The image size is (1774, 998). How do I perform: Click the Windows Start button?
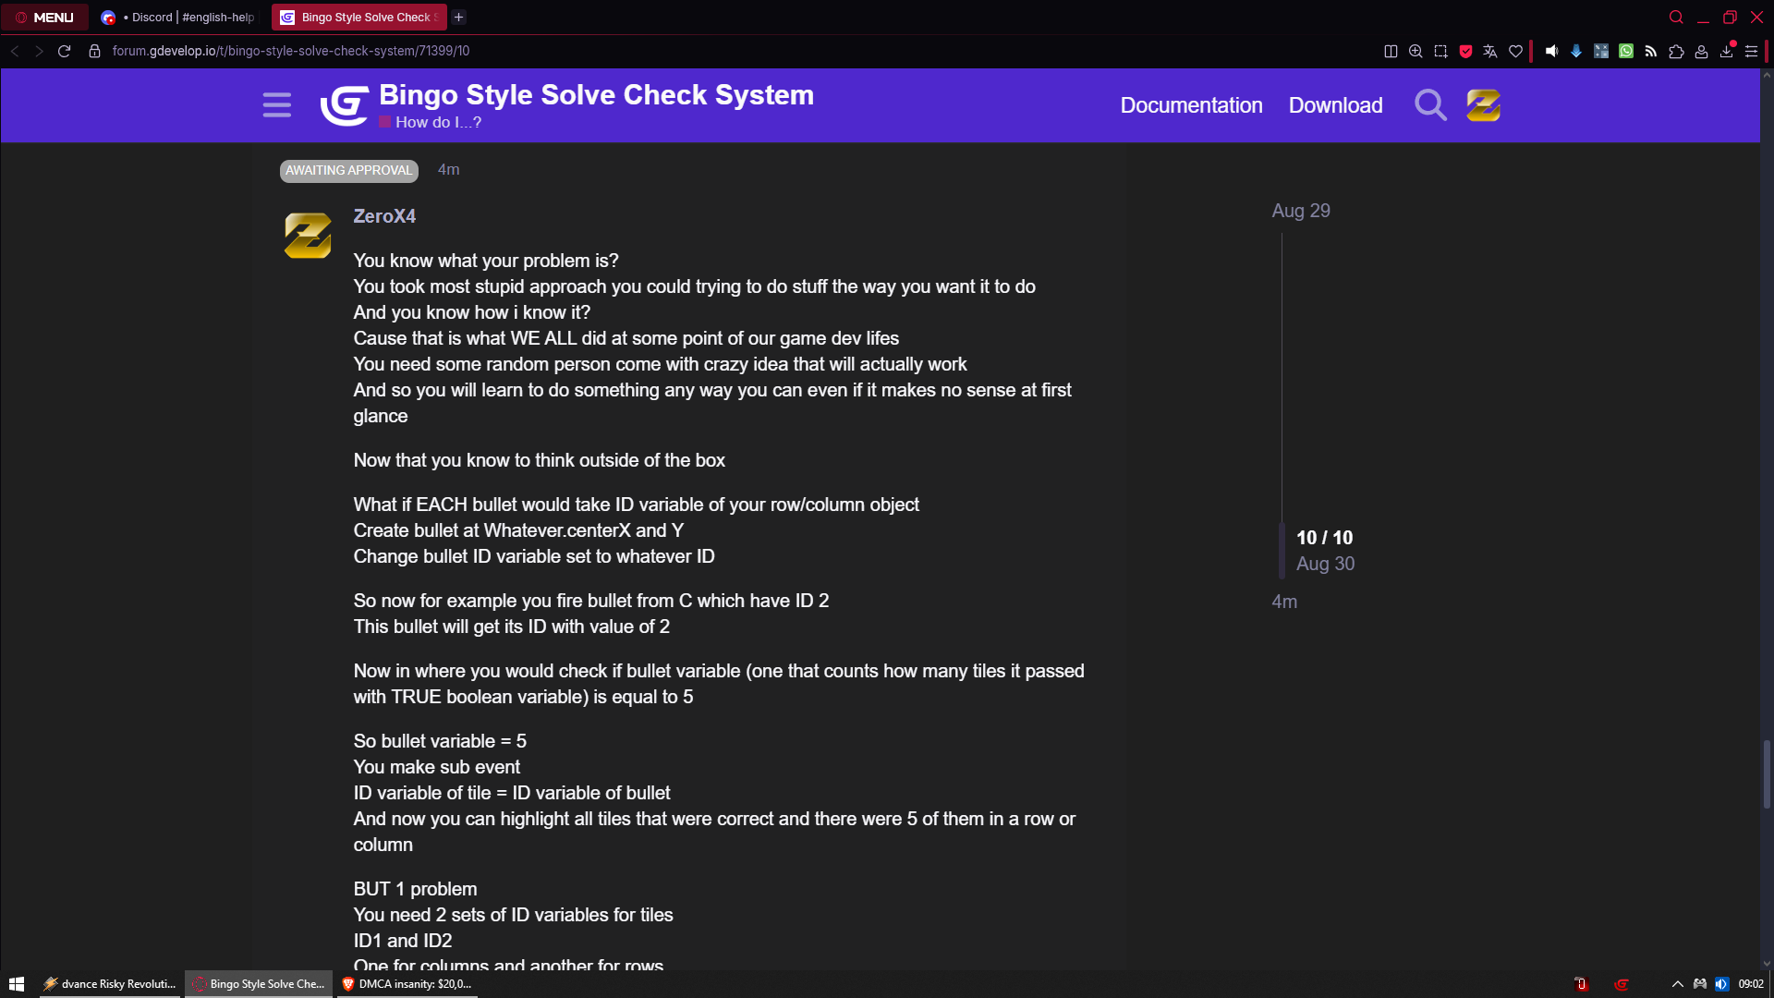17,984
